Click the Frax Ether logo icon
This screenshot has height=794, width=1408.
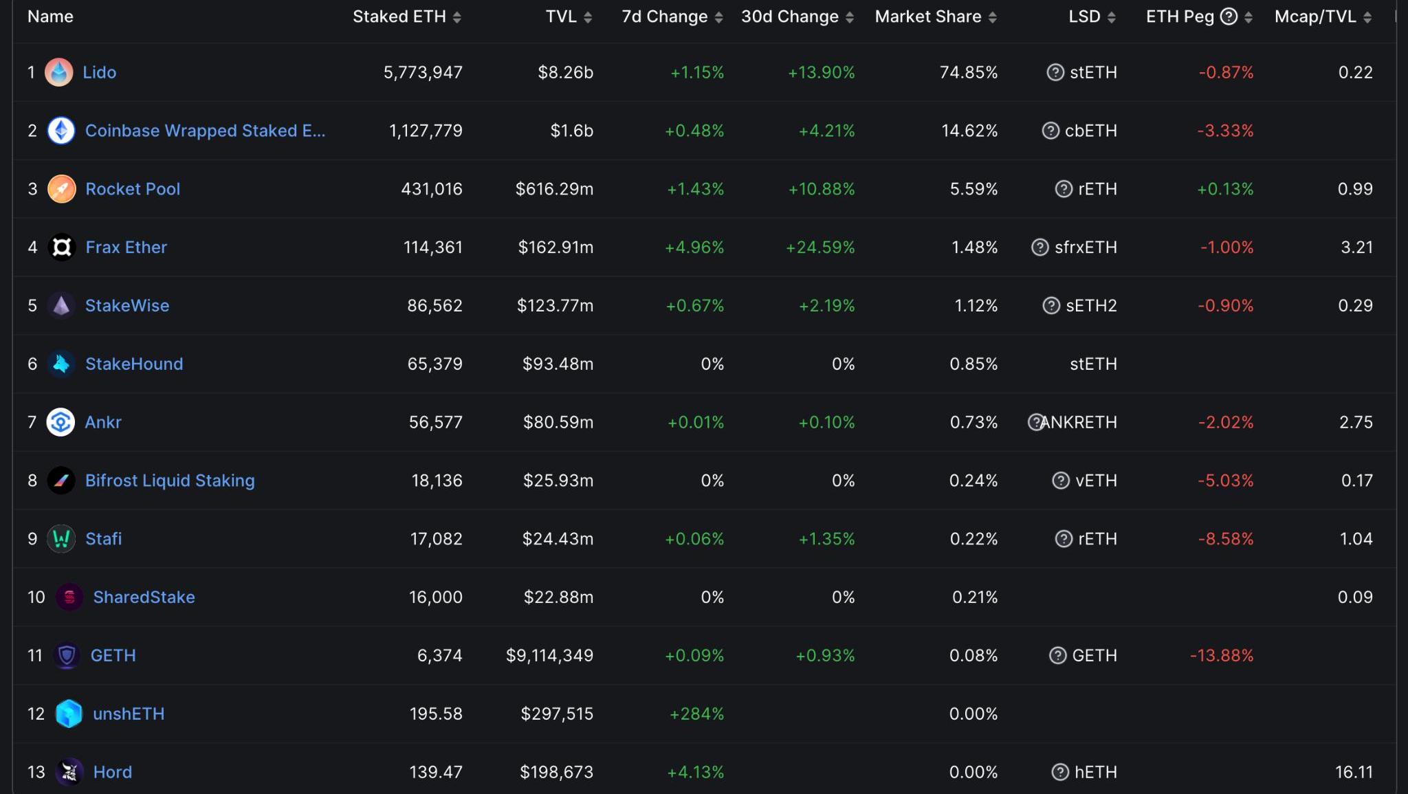(x=61, y=247)
